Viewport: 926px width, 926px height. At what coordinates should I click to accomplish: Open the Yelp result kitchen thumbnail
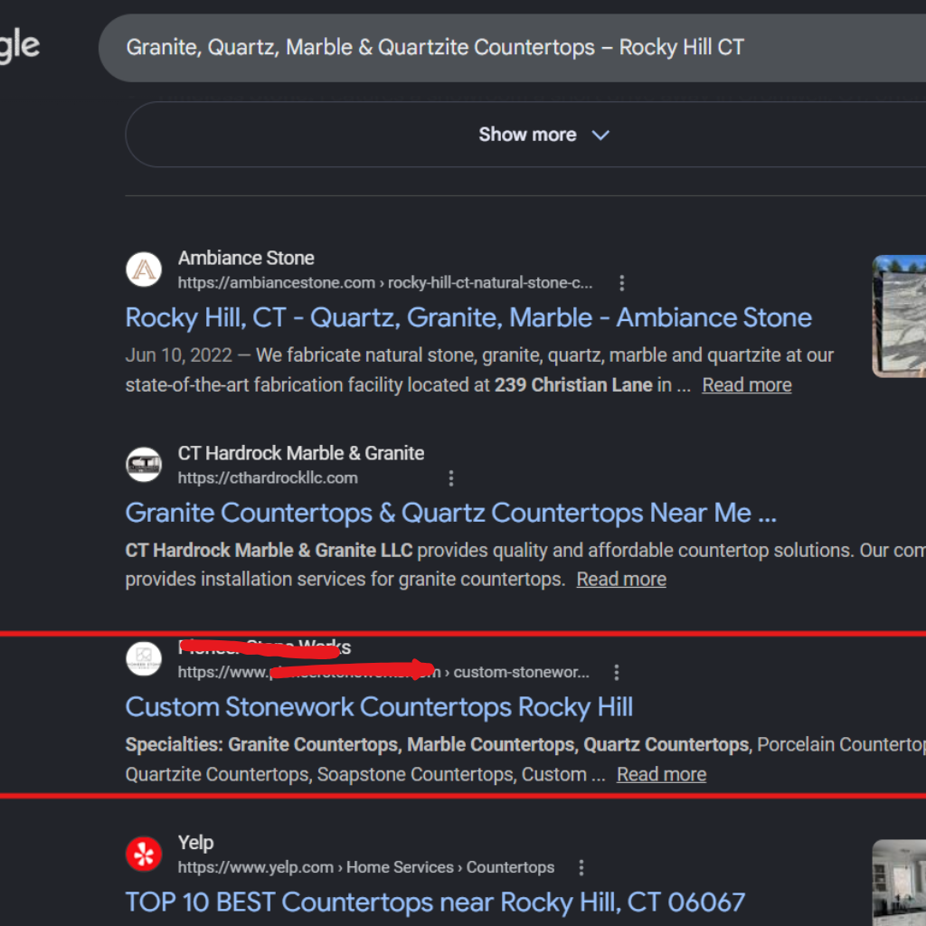point(899,883)
